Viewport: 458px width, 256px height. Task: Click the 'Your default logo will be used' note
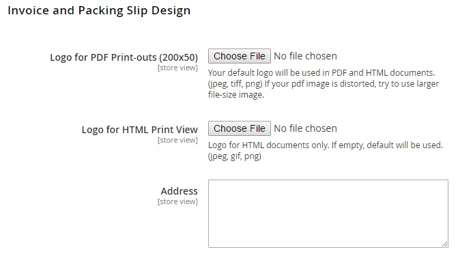[321, 73]
